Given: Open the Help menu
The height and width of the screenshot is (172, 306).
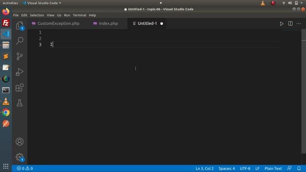Looking at the screenshot, I should pyautogui.click(x=92, y=15).
